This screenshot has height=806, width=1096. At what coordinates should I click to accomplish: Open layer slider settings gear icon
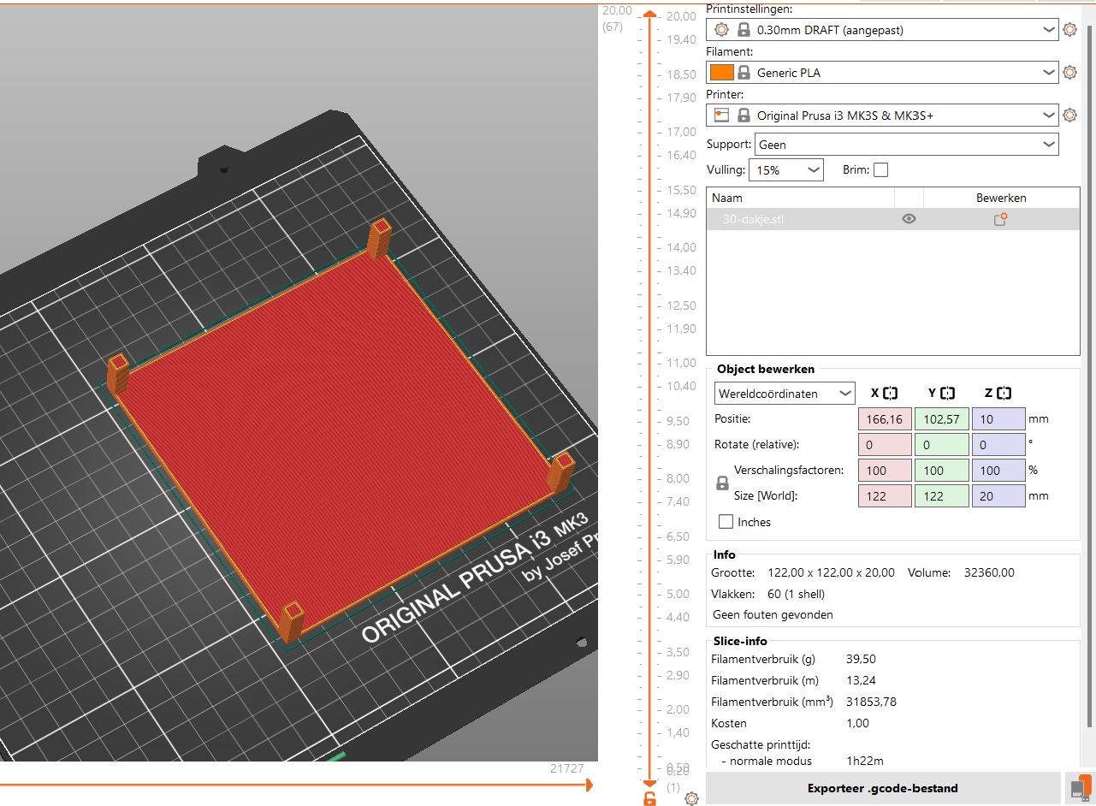[691, 798]
